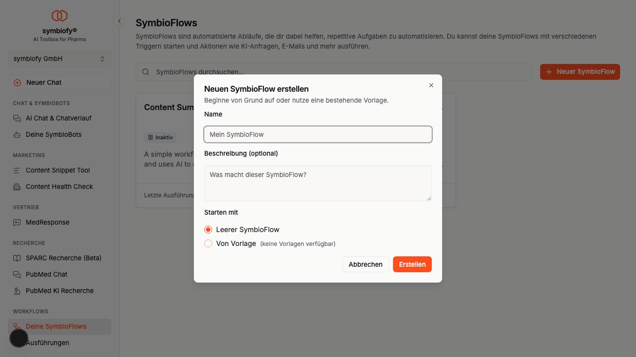Open the Ausführungen section
Viewport: 636px width, 357px height.
(x=48, y=343)
